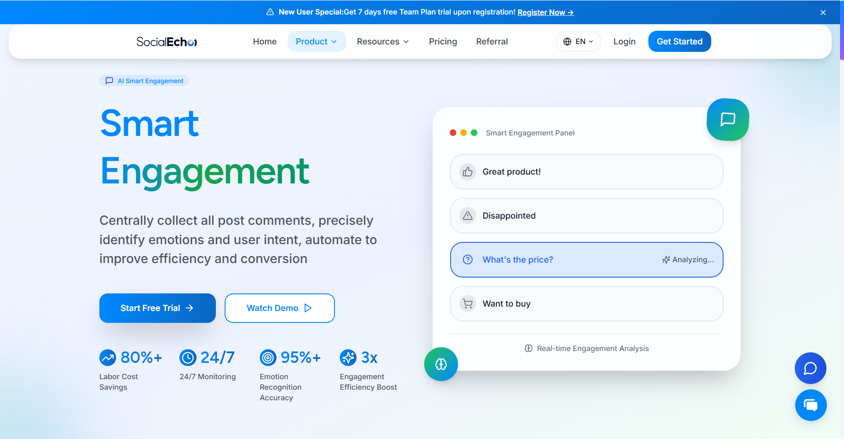Click the 'Smart Engagement Panel' title text
The image size is (844, 439).
530,133
